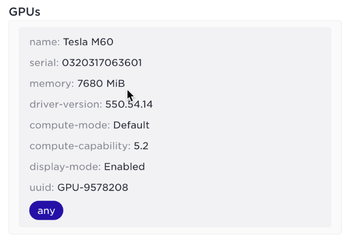Click the "display-mode:" field label
The image size is (350, 240).
point(65,167)
